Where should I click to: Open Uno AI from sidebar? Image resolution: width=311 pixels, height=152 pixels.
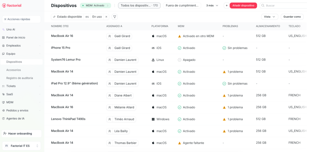[x=11, y=29]
